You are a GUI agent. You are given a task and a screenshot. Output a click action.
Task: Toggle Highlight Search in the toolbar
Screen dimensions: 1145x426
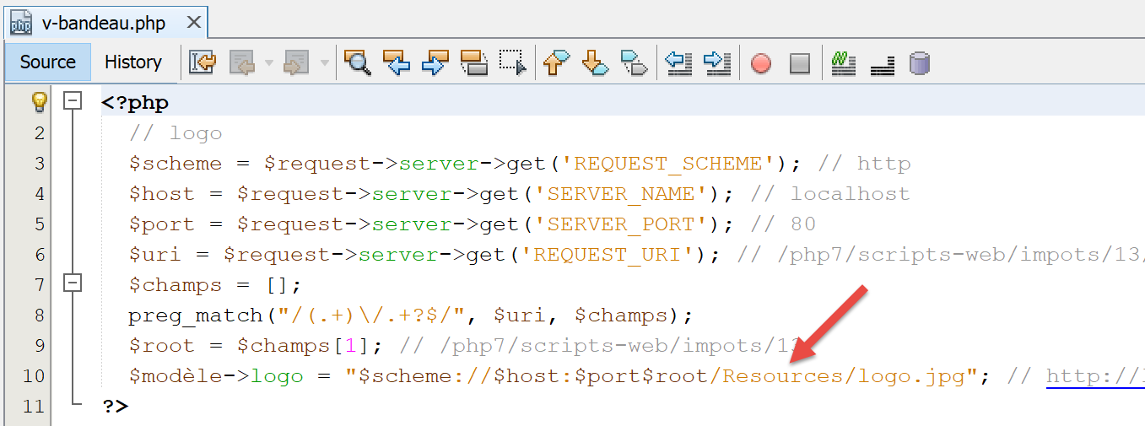(473, 62)
